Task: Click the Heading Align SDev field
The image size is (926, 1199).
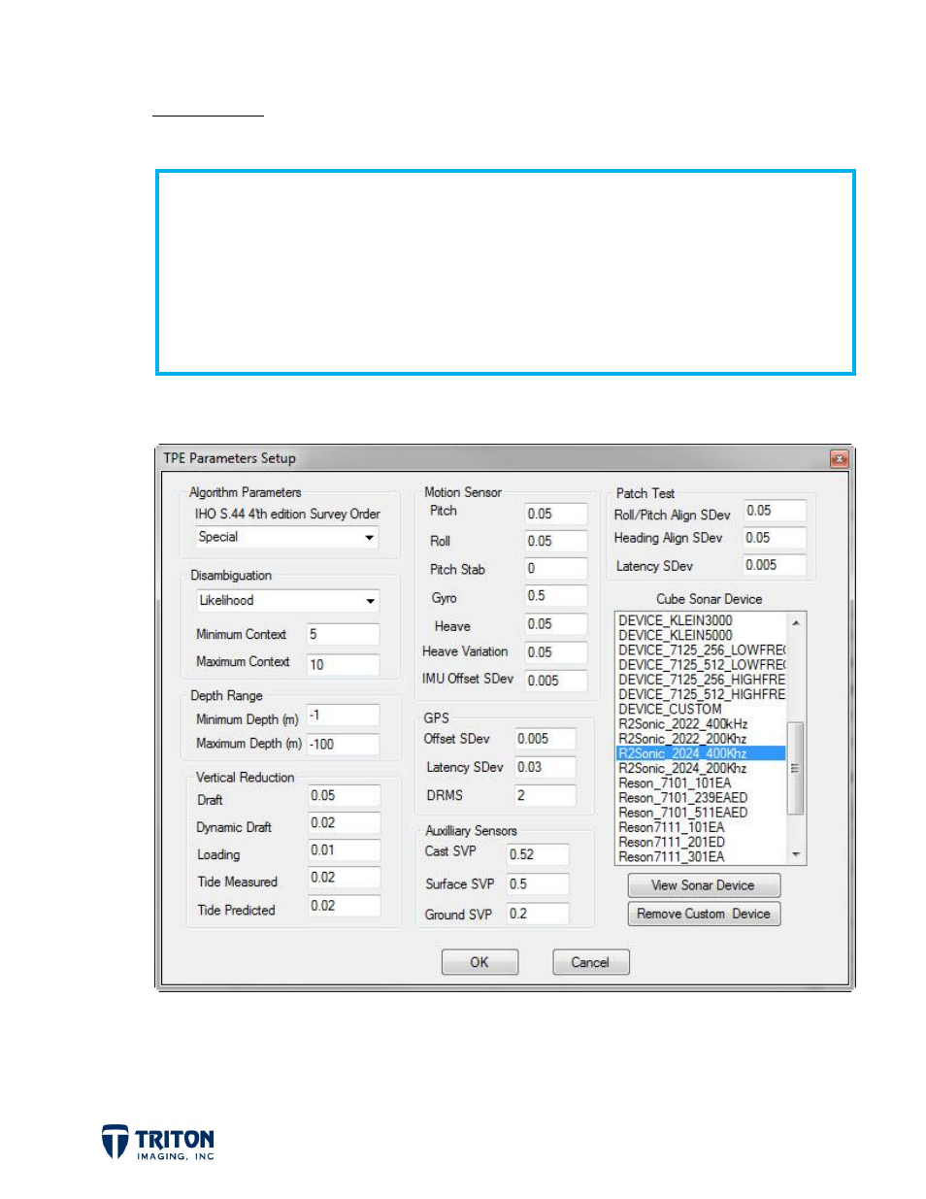Action: pyautogui.click(x=775, y=538)
